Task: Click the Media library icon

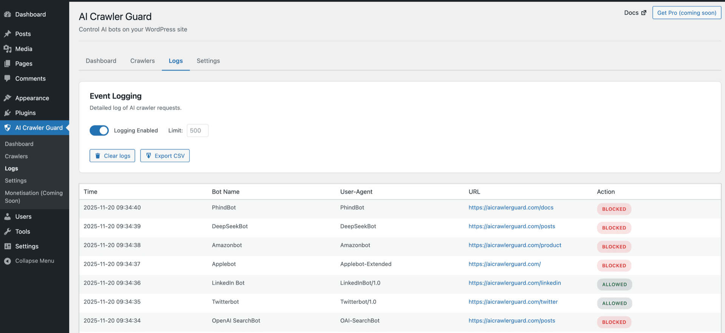Action: (x=8, y=49)
